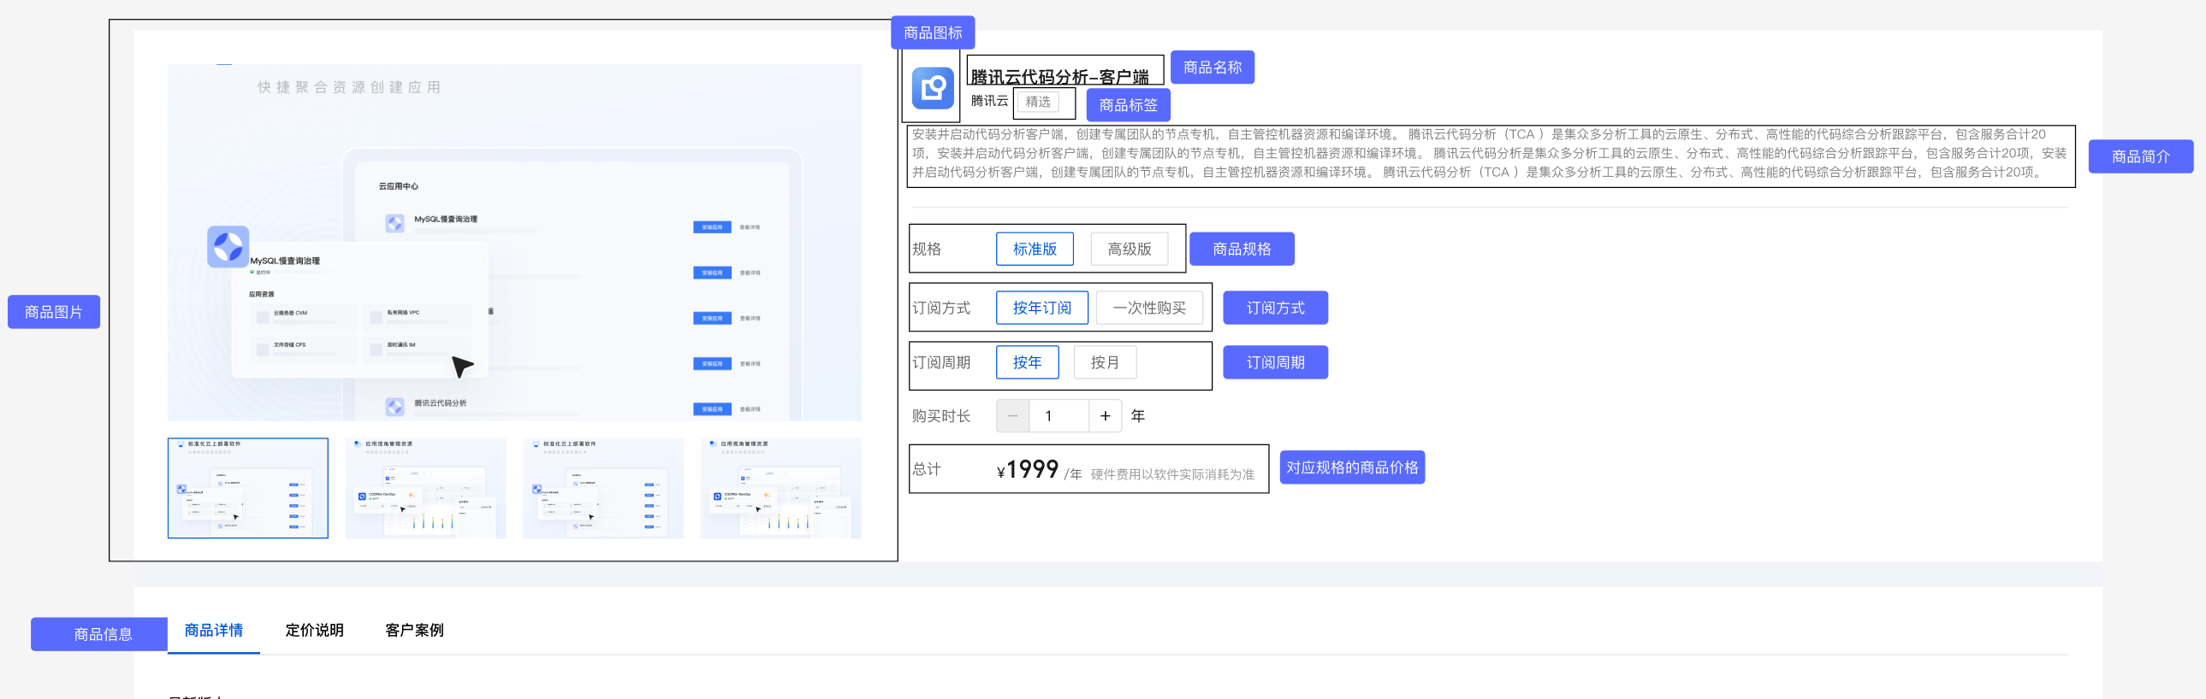Click the main product preview image
The height and width of the screenshot is (699, 2206).
pos(514,242)
